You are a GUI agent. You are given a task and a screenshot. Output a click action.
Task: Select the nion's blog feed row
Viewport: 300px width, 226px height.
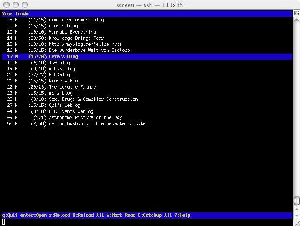(x=147, y=26)
